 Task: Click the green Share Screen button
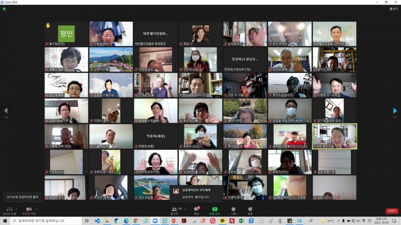(x=215, y=209)
